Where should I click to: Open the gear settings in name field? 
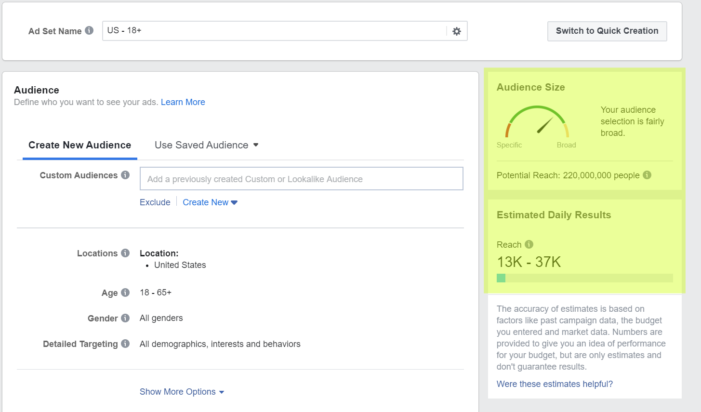pyautogui.click(x=457, y=31)
